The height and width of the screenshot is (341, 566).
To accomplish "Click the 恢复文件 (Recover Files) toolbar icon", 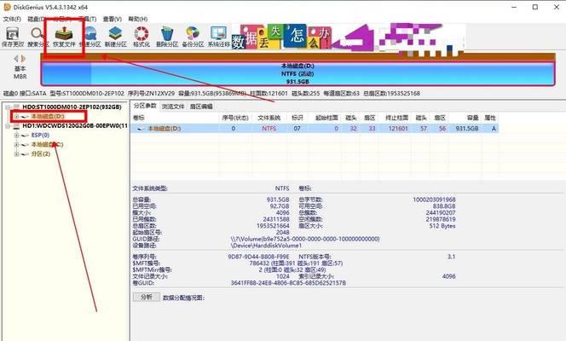I will 64,33.
